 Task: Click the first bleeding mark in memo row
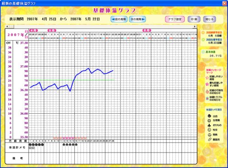tap(30, 145)
